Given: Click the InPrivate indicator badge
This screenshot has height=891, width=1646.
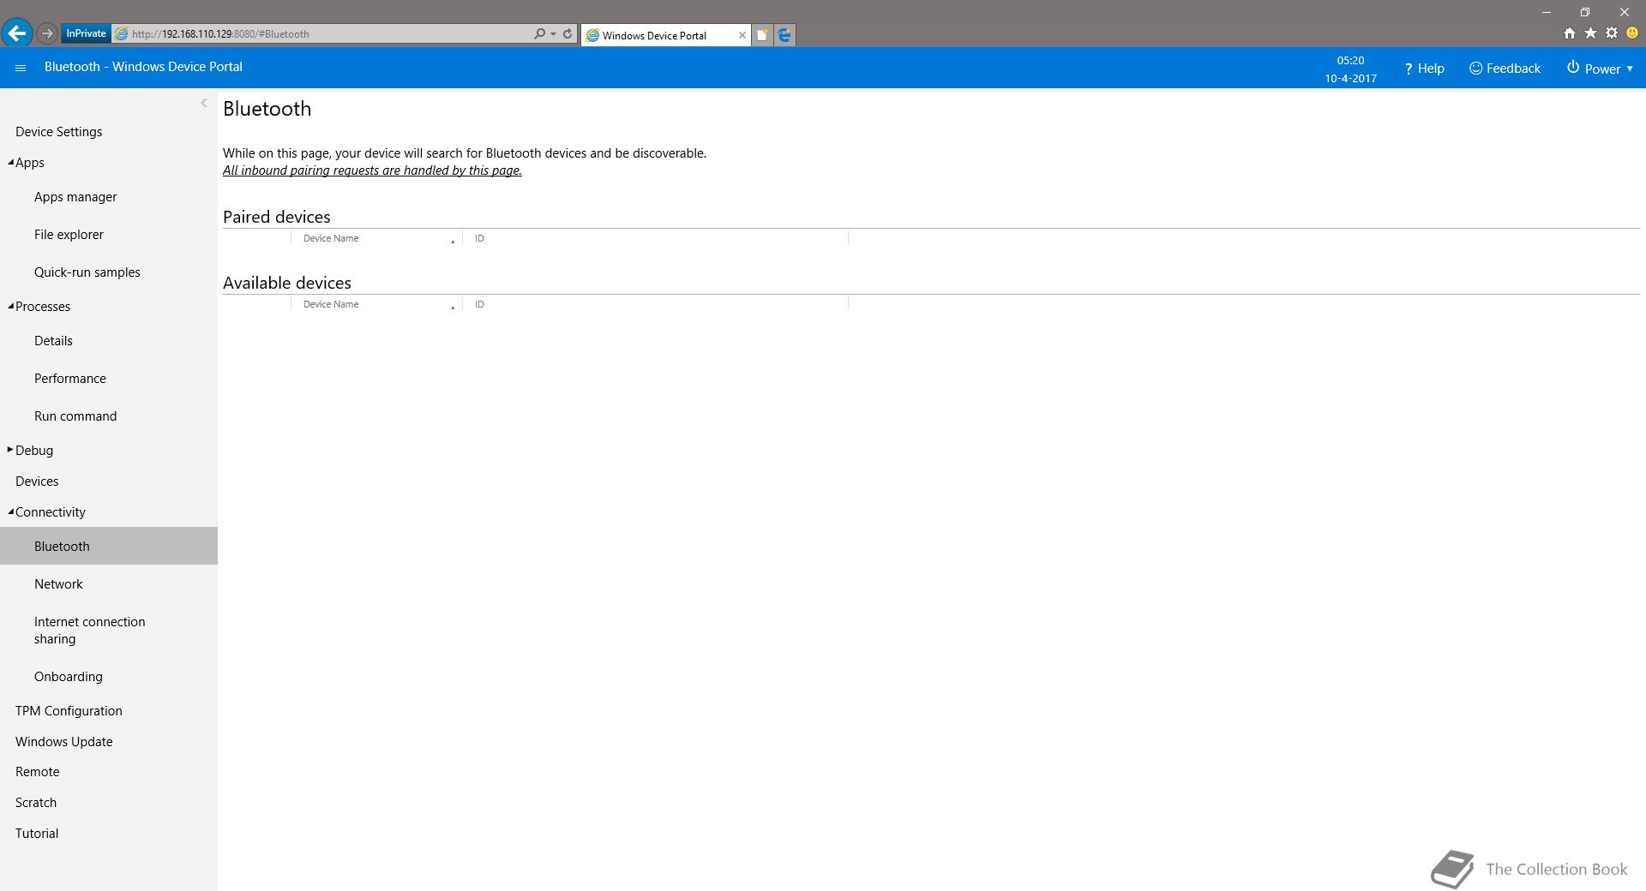Looking at the screenshot, I should coord(86,33).
